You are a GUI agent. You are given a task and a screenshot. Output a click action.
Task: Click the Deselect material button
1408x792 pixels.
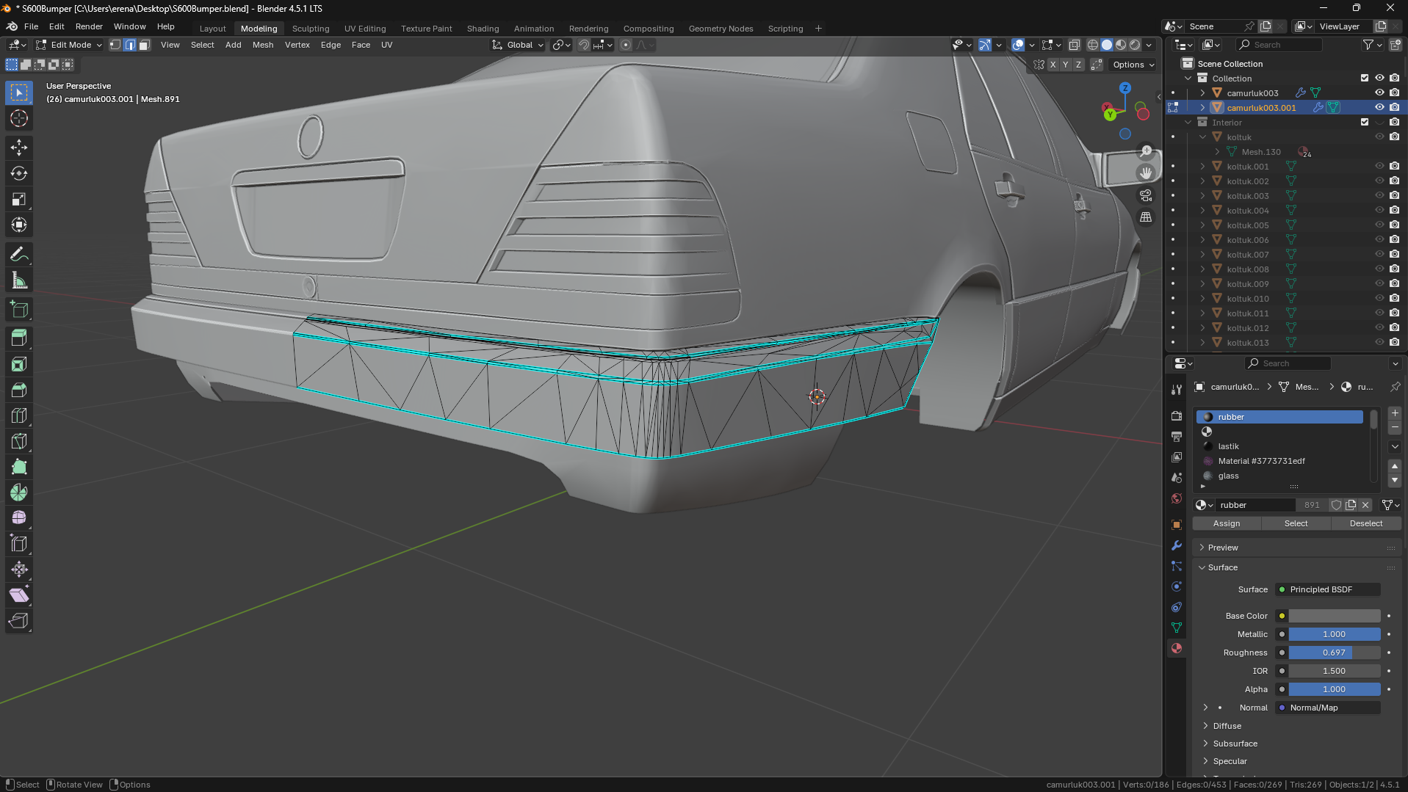click(1365, 523)
